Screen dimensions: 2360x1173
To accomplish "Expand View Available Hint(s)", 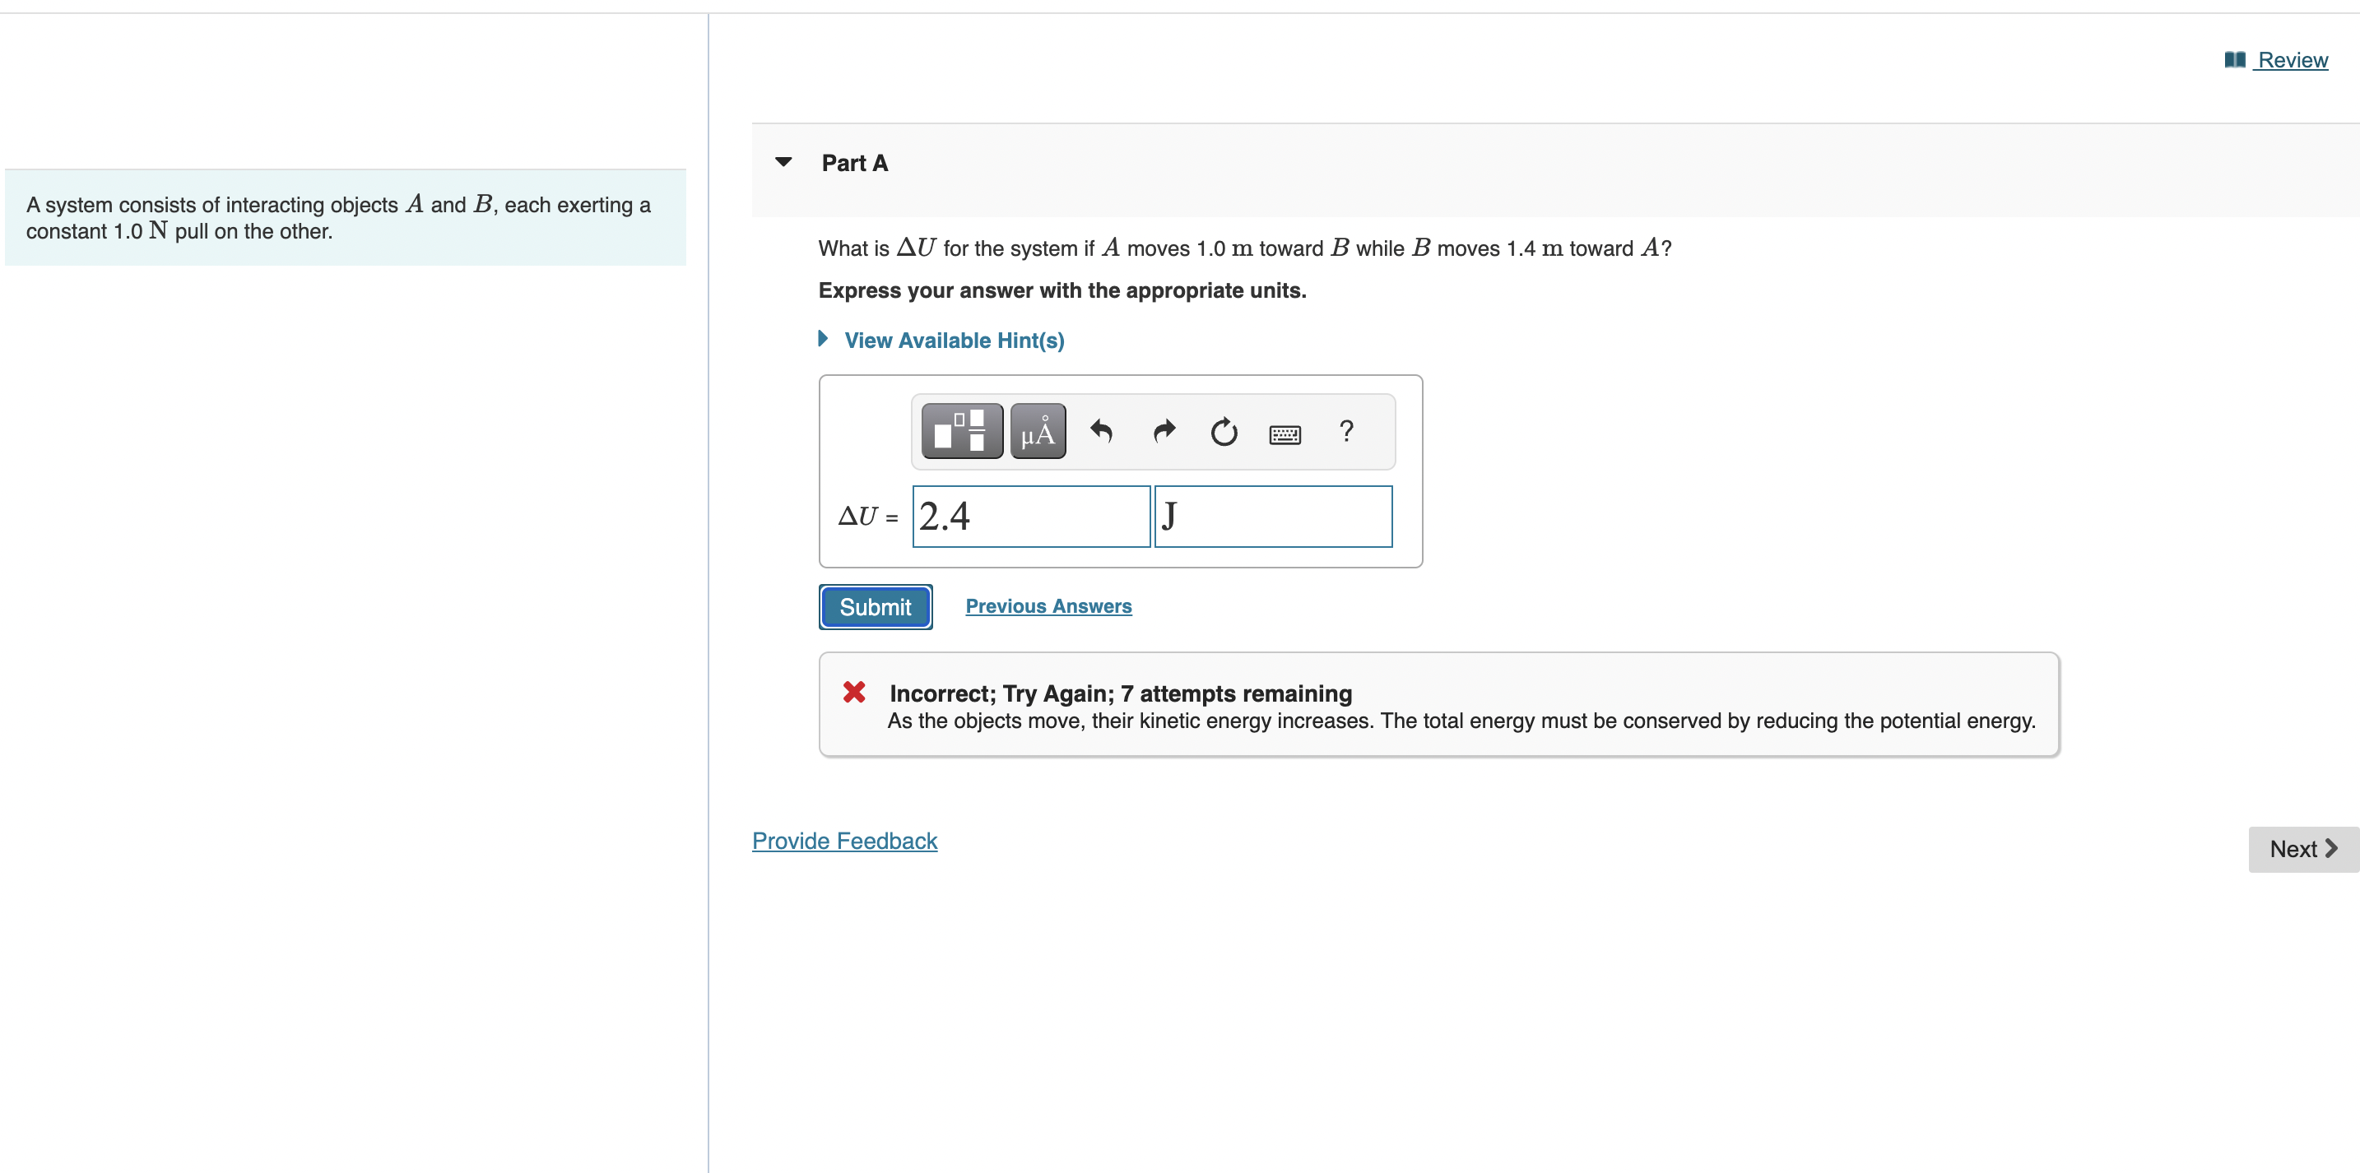I will pyautogui.click(x=954, y=340).
